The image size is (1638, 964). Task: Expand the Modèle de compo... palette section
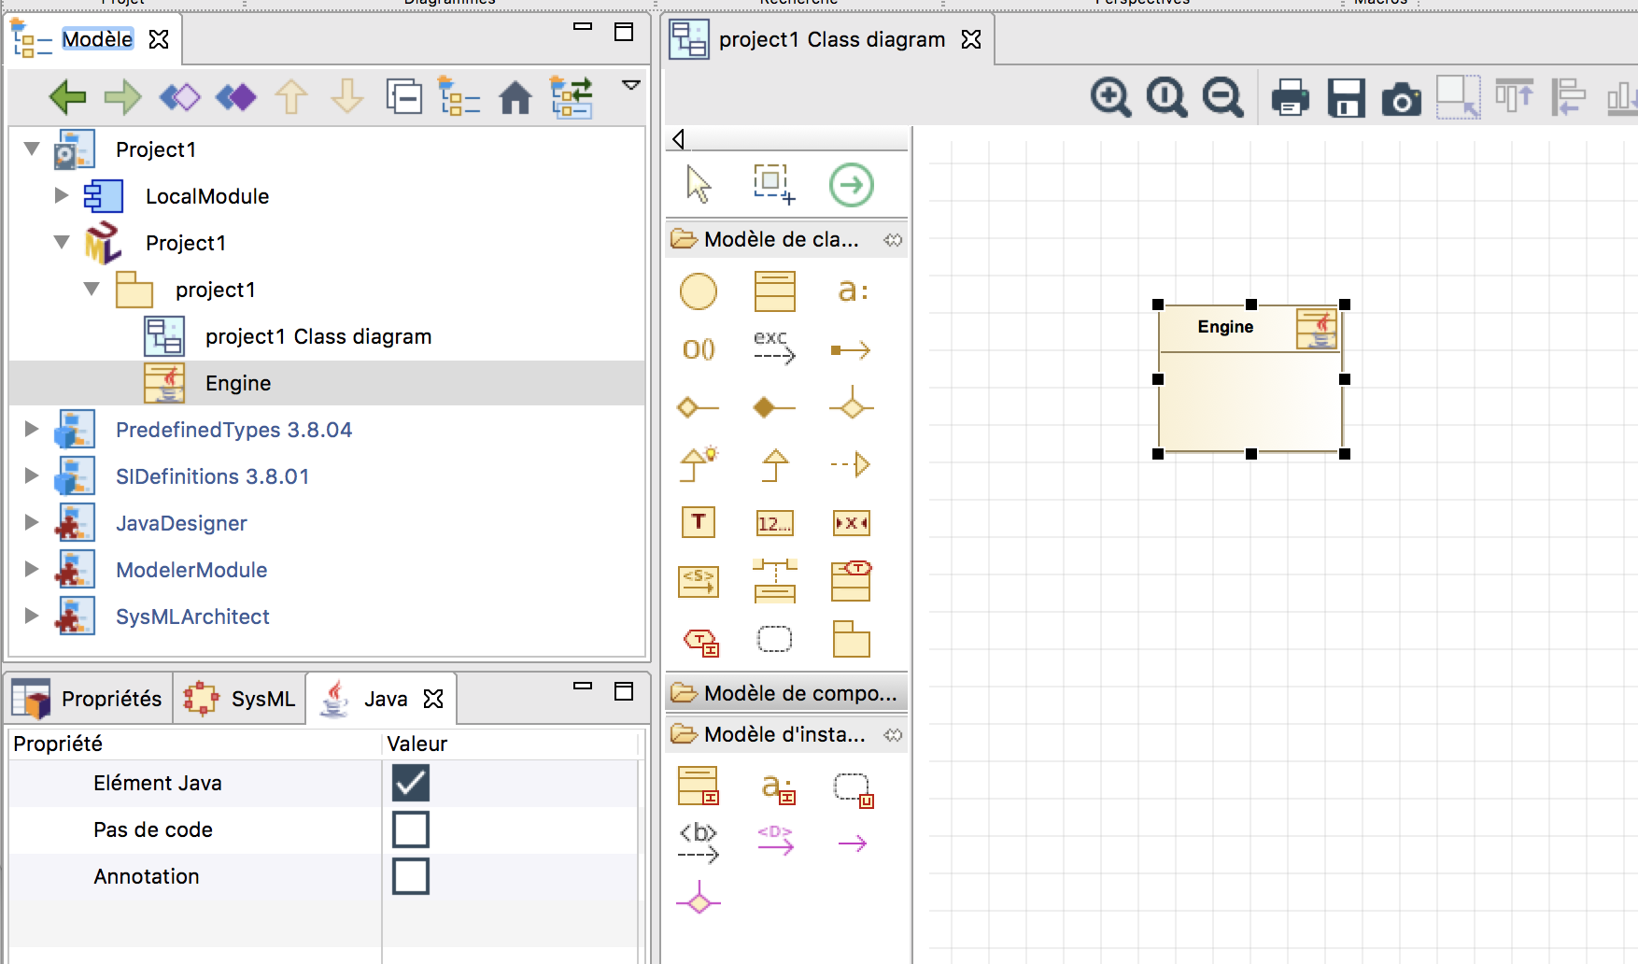click(786, 693)
